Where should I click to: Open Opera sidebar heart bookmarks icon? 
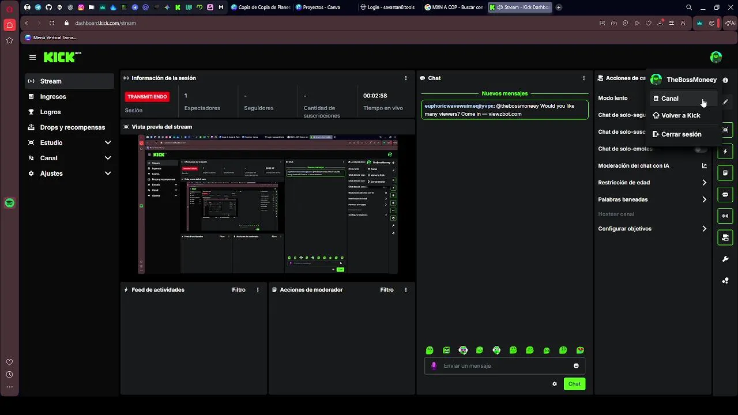(x=9, y=362)
